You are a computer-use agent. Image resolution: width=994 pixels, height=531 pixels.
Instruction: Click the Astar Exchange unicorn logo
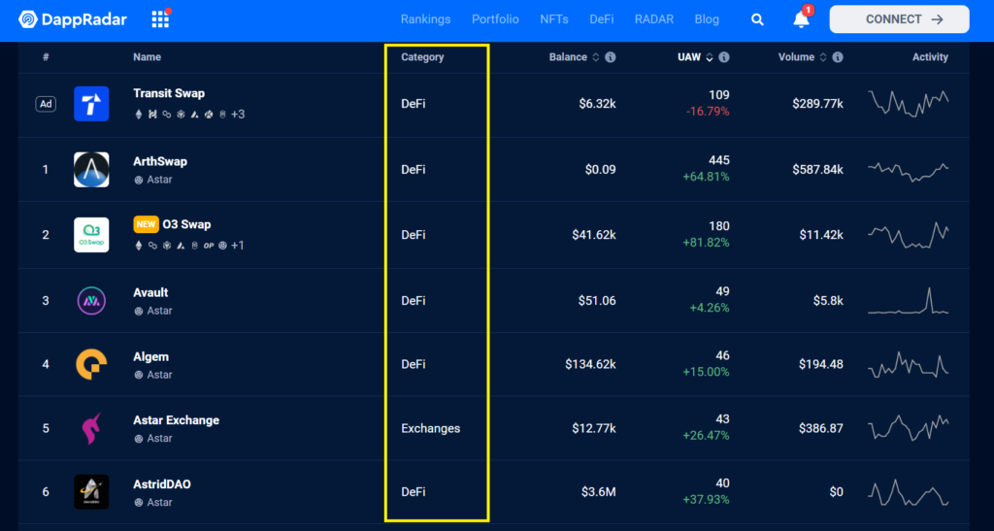[x=91, y=428]
